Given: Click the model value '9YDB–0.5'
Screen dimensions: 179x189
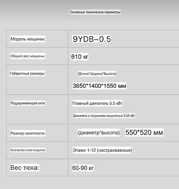Looking at the screenshot, I should (x=92, y=39).
